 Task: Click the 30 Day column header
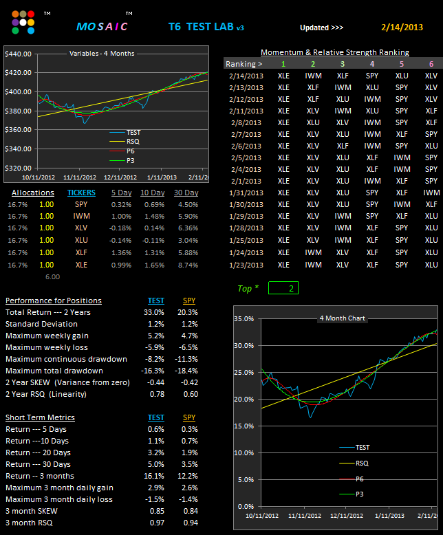(186, 193)
